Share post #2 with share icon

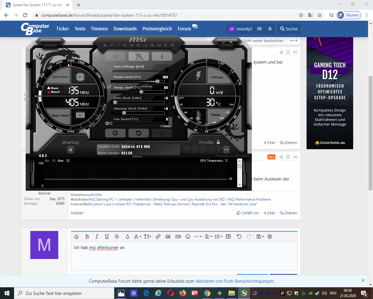pos(281,157)
